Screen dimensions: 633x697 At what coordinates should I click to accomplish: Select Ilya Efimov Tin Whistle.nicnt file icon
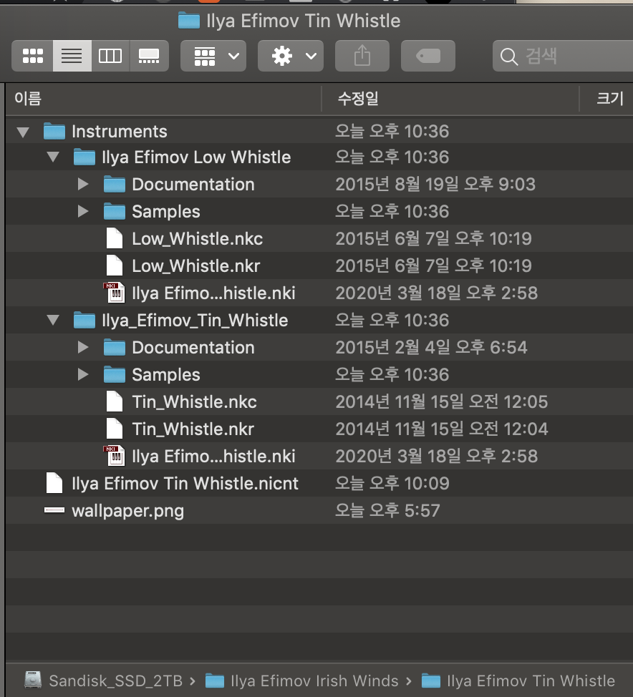pyautogui.click(x=54, y=483)
